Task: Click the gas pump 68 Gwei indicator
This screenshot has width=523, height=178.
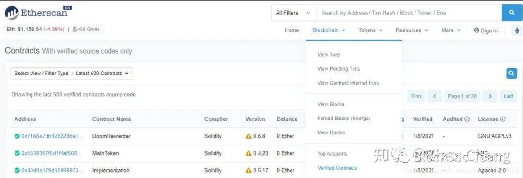Action: [86, 30]
